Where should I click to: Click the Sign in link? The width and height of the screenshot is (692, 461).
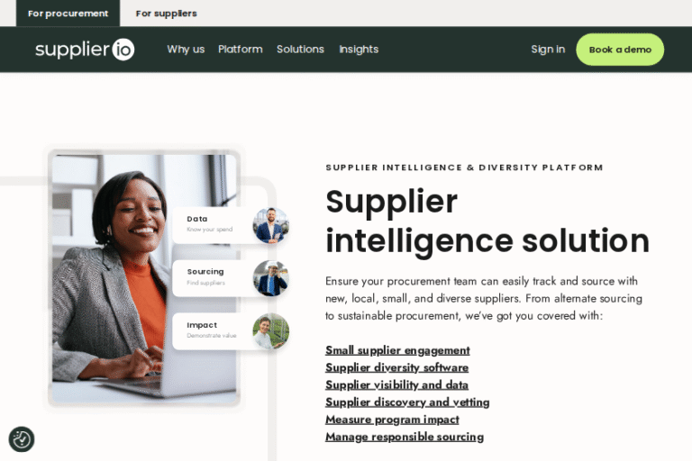tap(548, 49)
